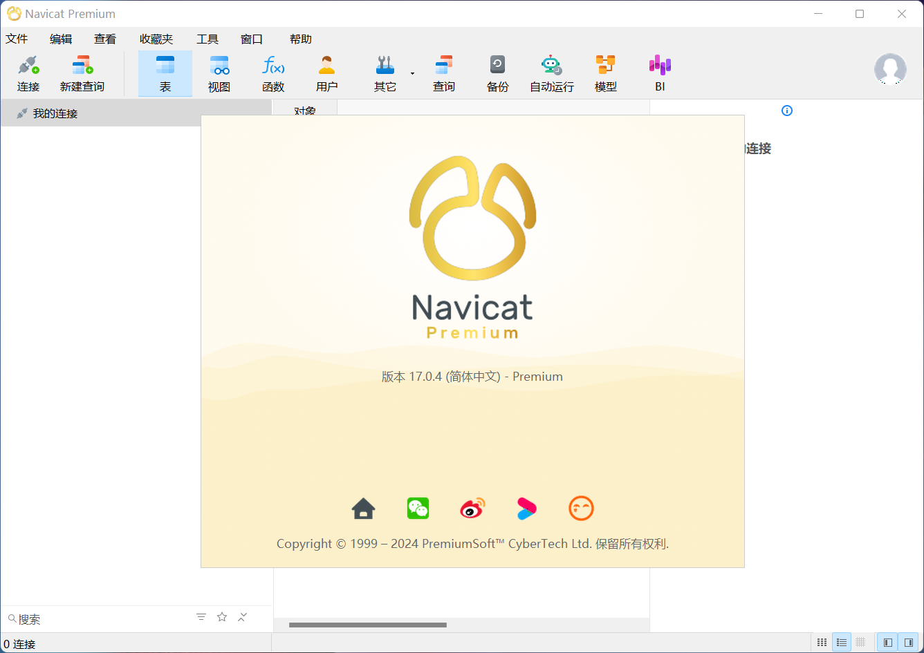Open the Help (帮助) menu
The image size is (924, 653).
(301, 39)
